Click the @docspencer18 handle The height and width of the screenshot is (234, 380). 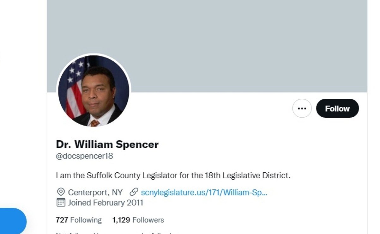[x=84, y=156]
